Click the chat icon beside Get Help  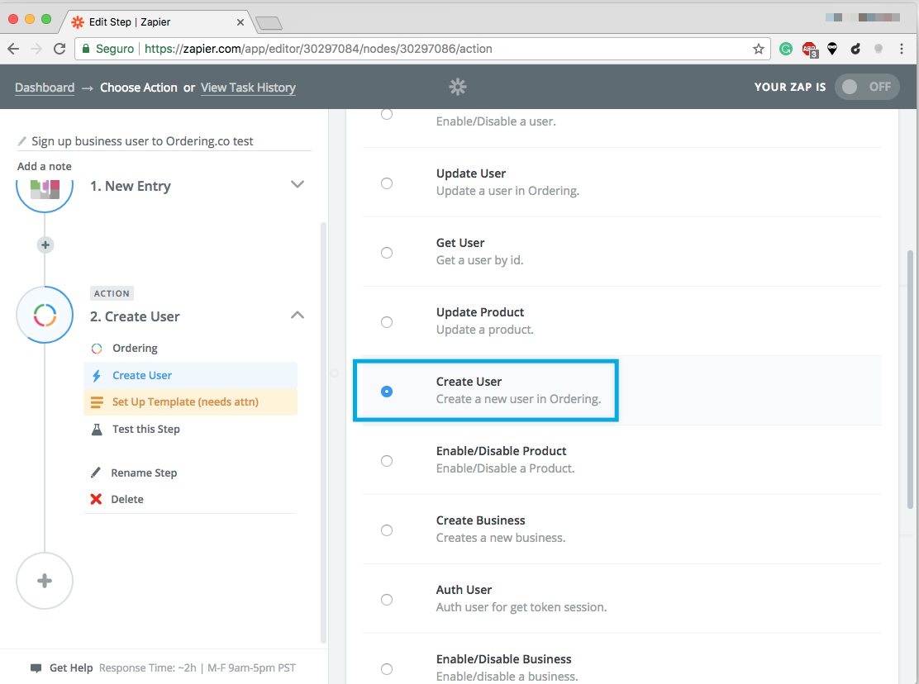[36, 668]
